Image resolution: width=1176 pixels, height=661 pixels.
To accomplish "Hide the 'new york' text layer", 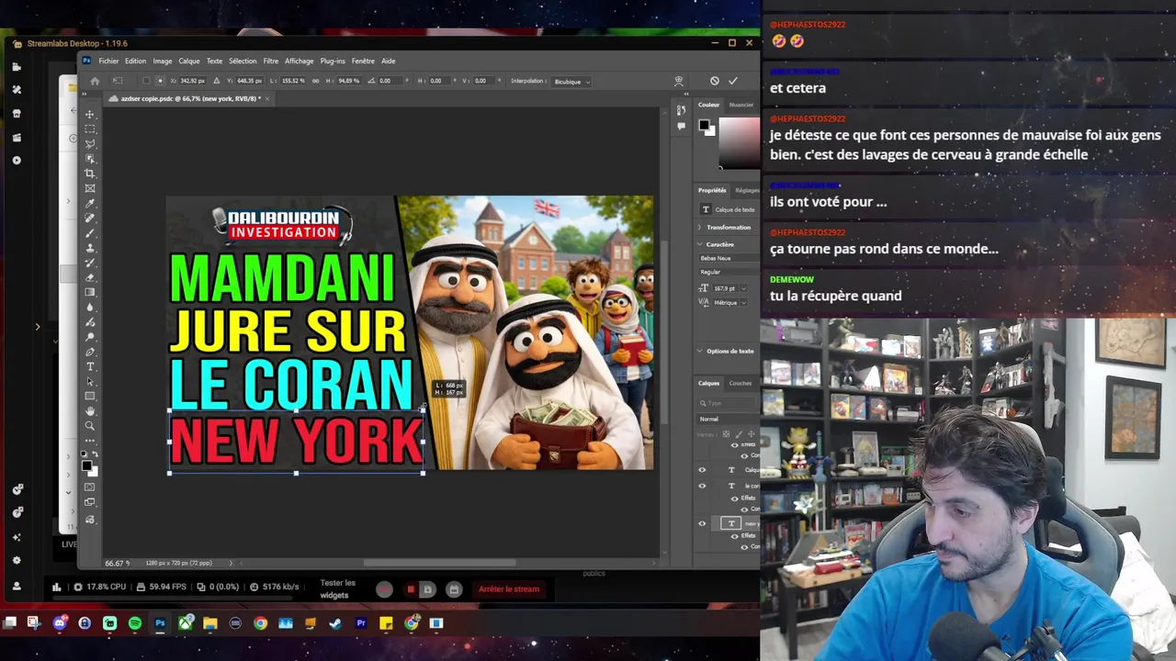I will (703, 523).
